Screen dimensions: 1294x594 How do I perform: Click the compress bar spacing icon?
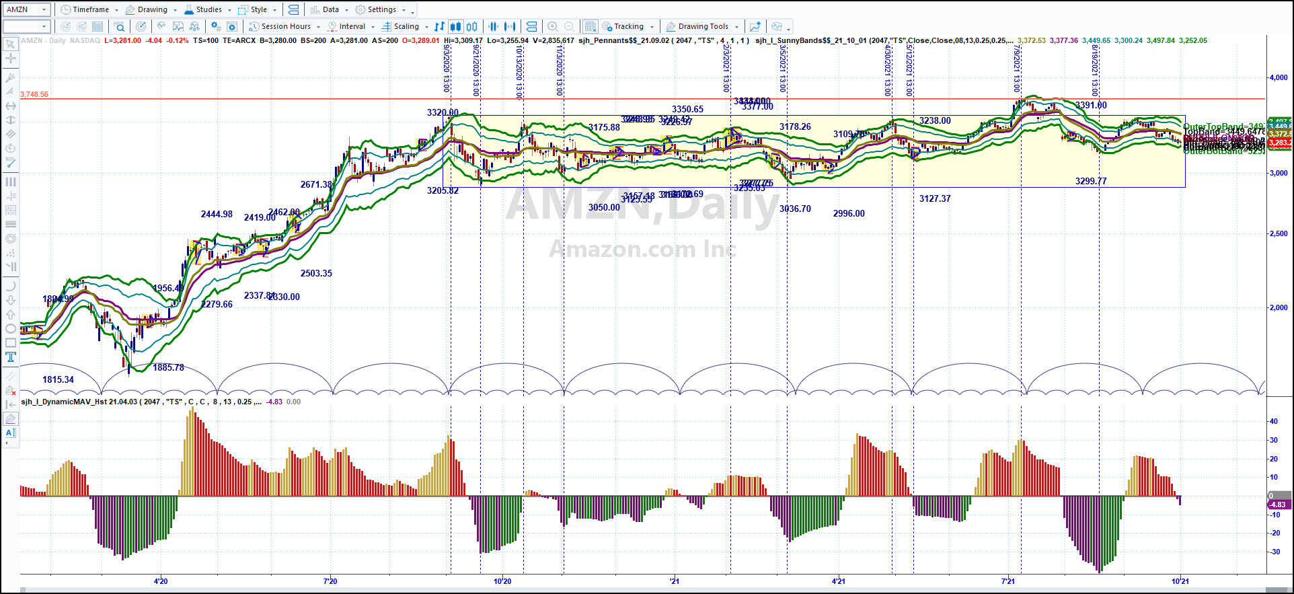(493, 26)
